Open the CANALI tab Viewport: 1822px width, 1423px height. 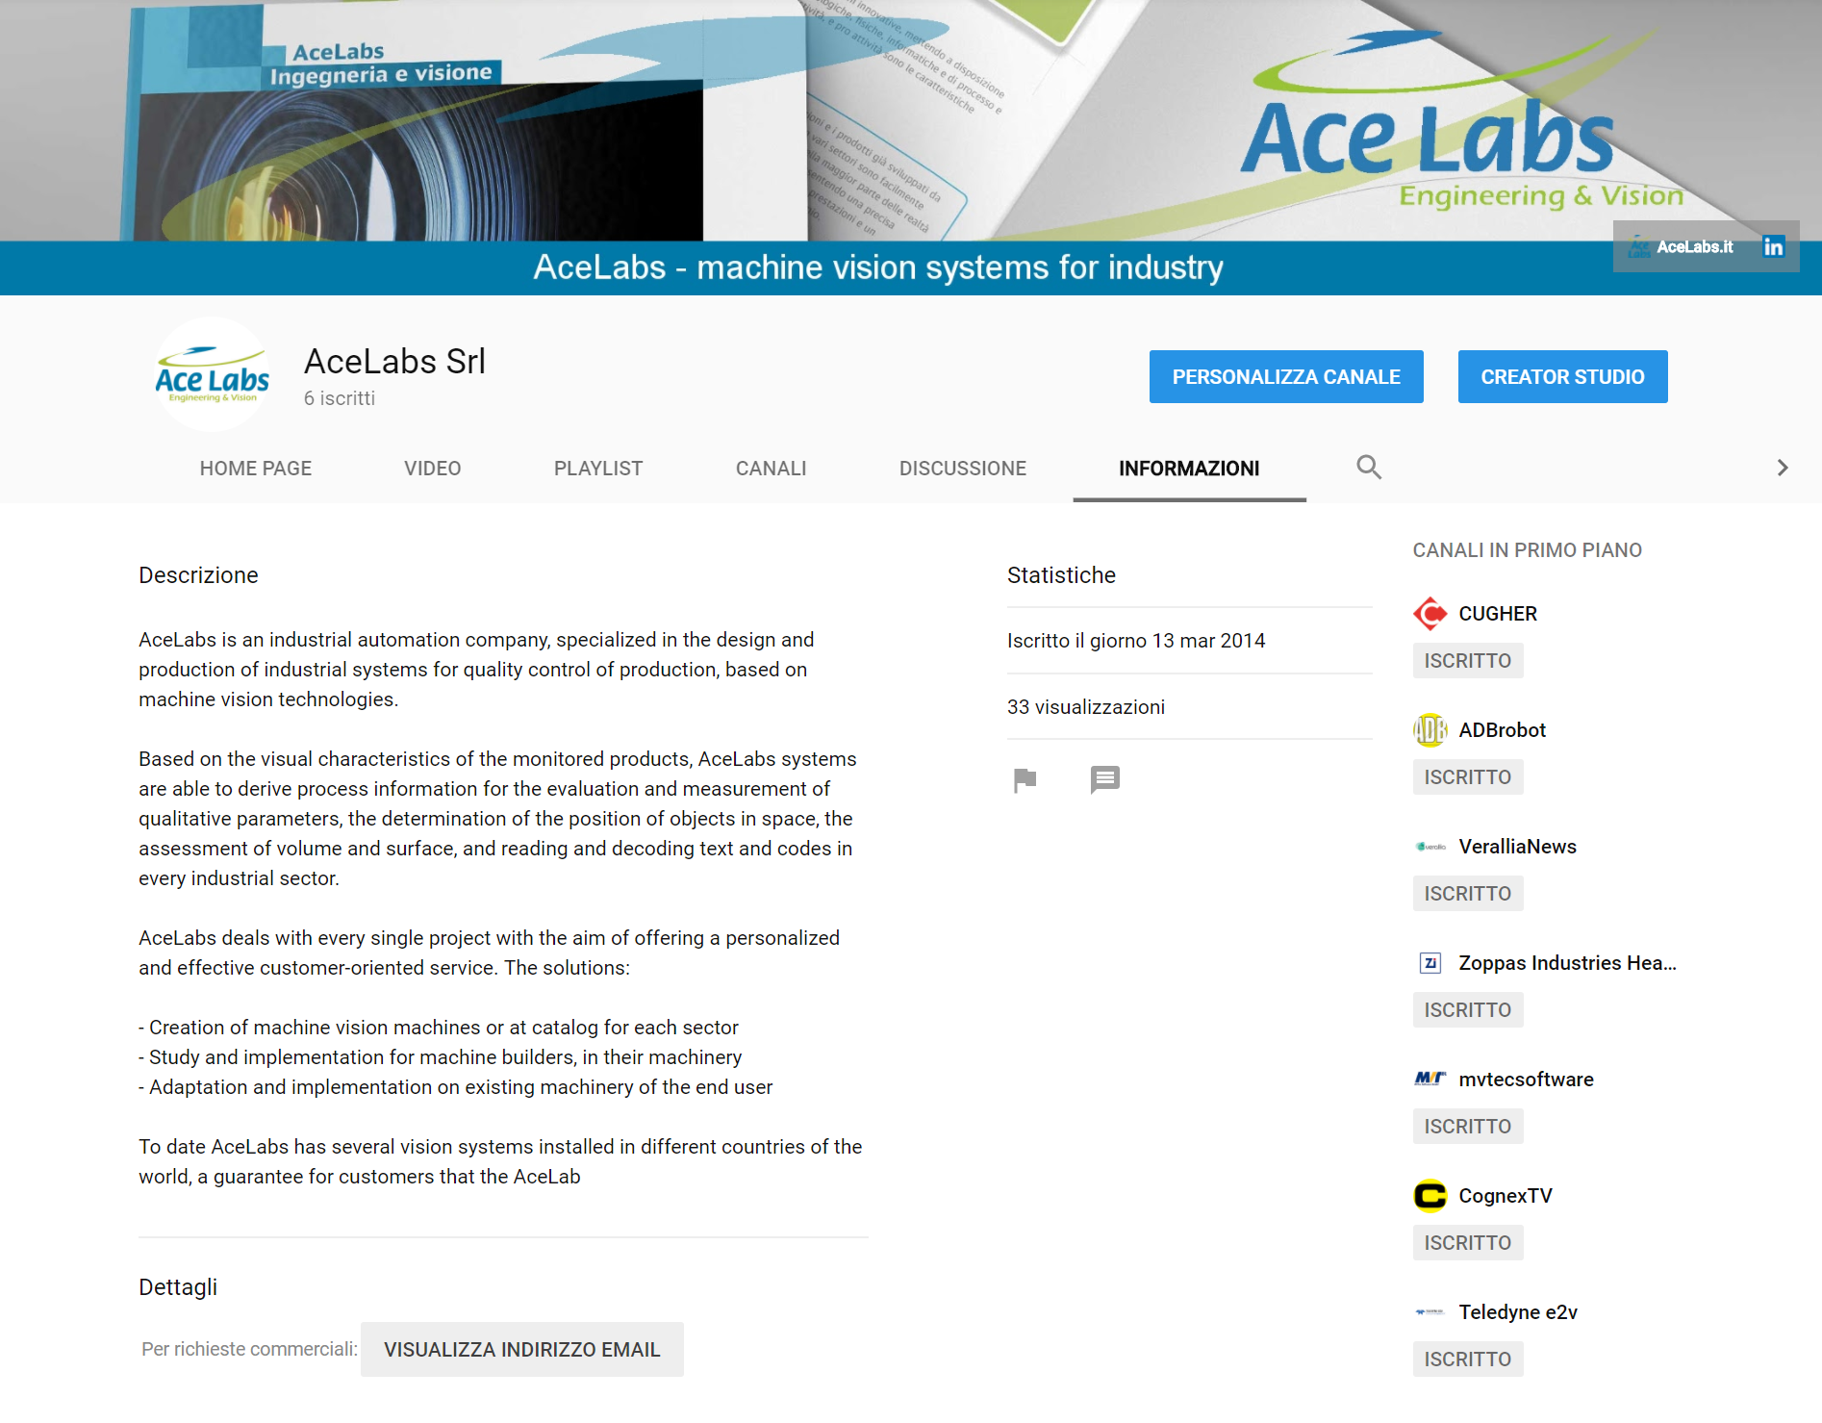pyautogui.click(x=772, y=469)
